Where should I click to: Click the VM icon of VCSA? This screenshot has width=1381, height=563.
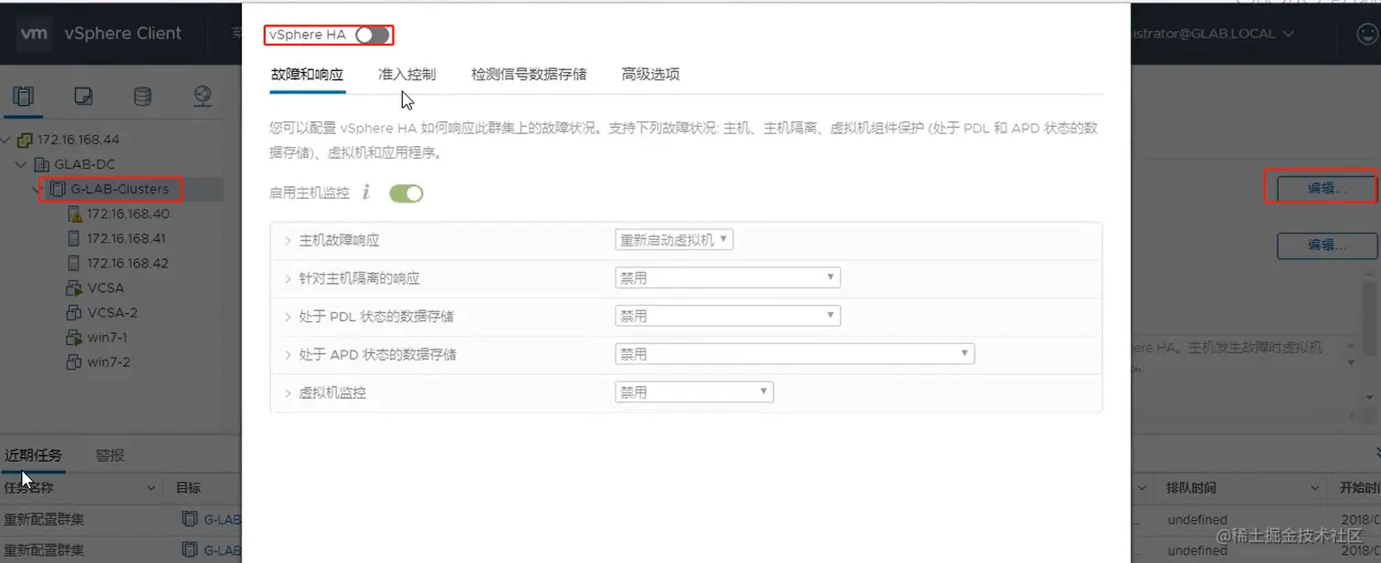[x=75, y=287]
